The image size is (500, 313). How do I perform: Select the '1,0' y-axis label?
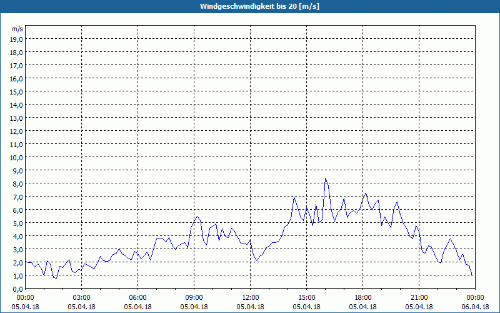pos(17,276)
